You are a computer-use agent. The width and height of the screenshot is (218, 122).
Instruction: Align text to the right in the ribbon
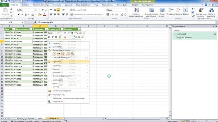pyautogui.click(x=58, y=14)
